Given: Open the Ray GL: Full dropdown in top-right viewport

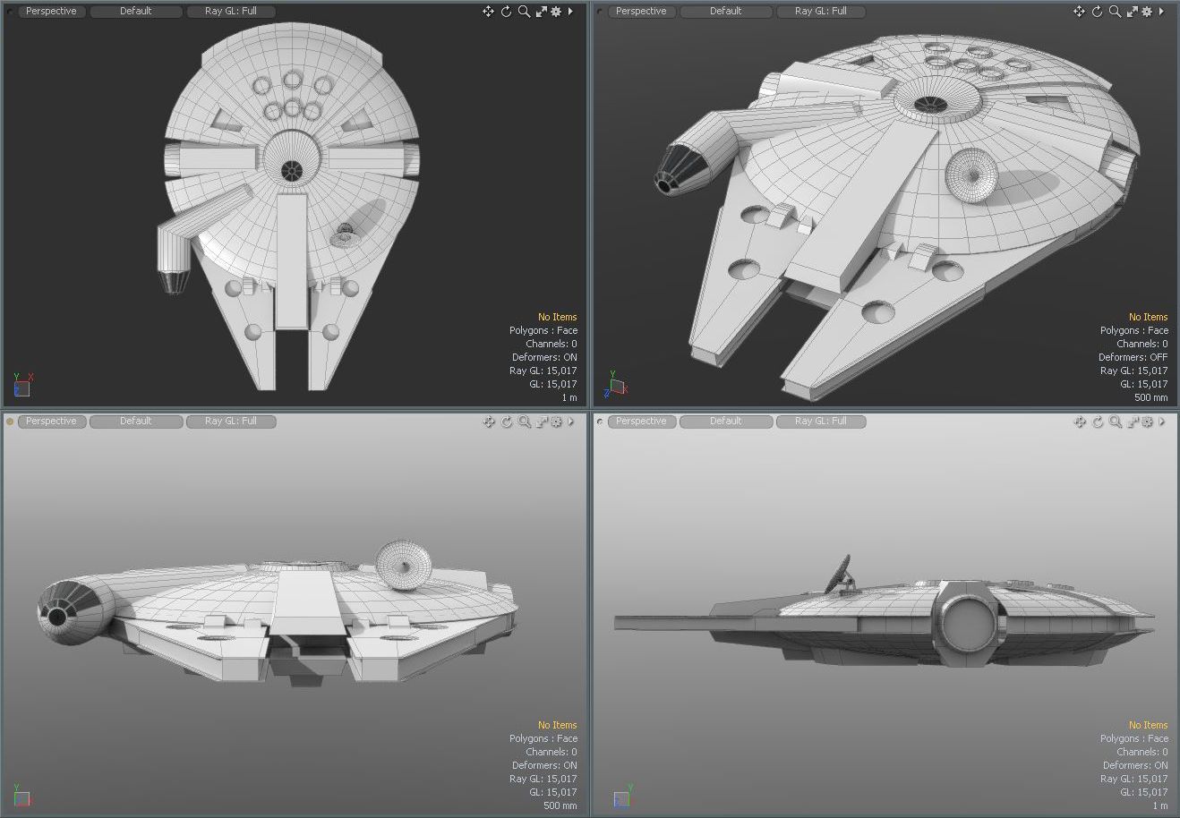Looking at the screenshot, I should pyautogui.click(x=821, y=12).
